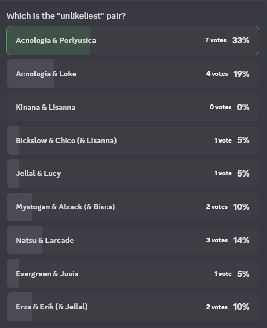Show voters for Erza & Erik 2 votes
The image size is (267, 328).
pyautogui.click(x=217, y=307)
